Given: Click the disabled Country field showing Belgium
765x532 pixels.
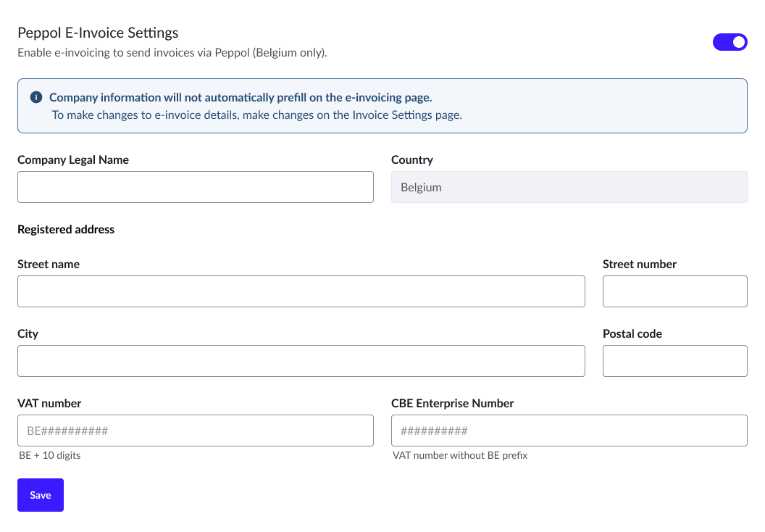Looking at the screenshot, I should click(569, 187).
